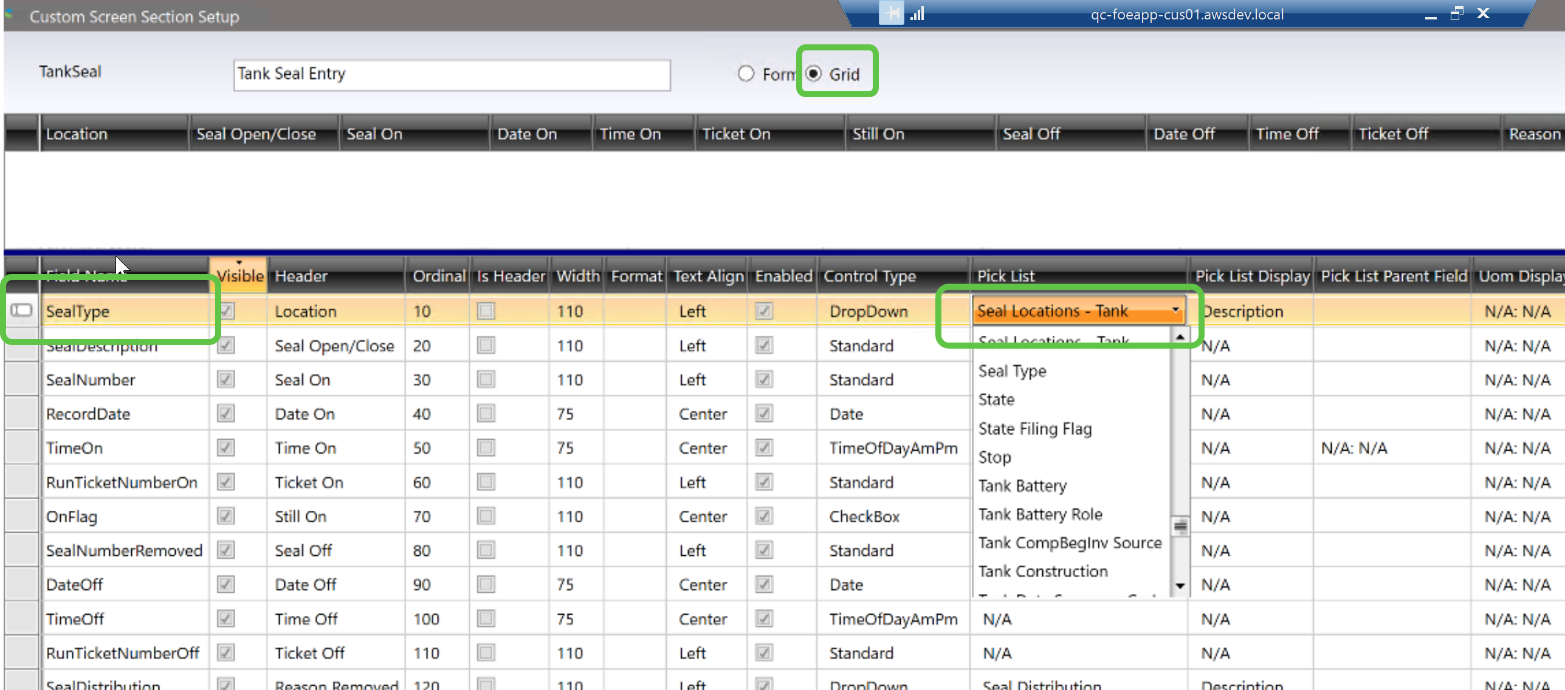Toggle Is Header checkbox for TimeOn row
Viewport: 1565px width, 690px height.
pos(486,448)
